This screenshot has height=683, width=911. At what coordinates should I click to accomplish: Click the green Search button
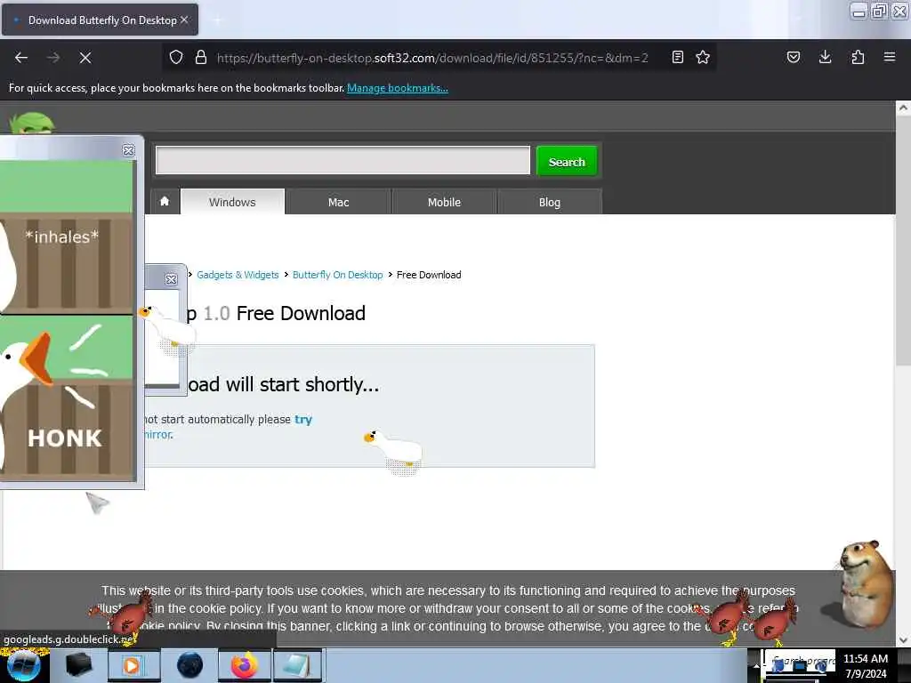click(x=567, y=161)
